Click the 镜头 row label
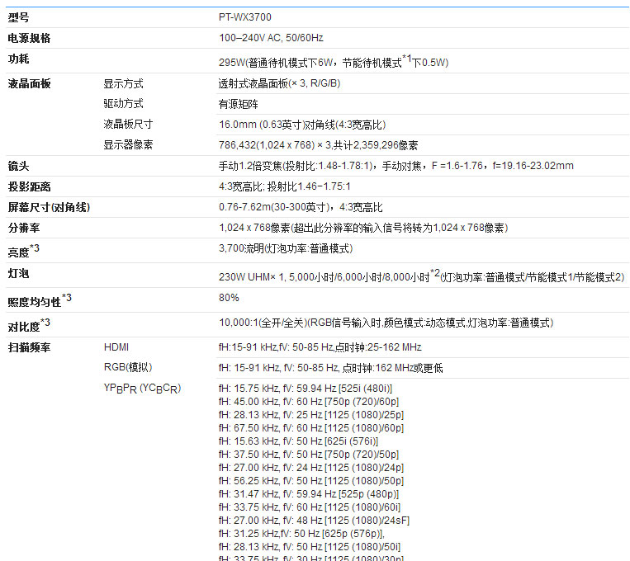Screen dimensions: 630x561 pyautogui.click(x=18, y=166)
